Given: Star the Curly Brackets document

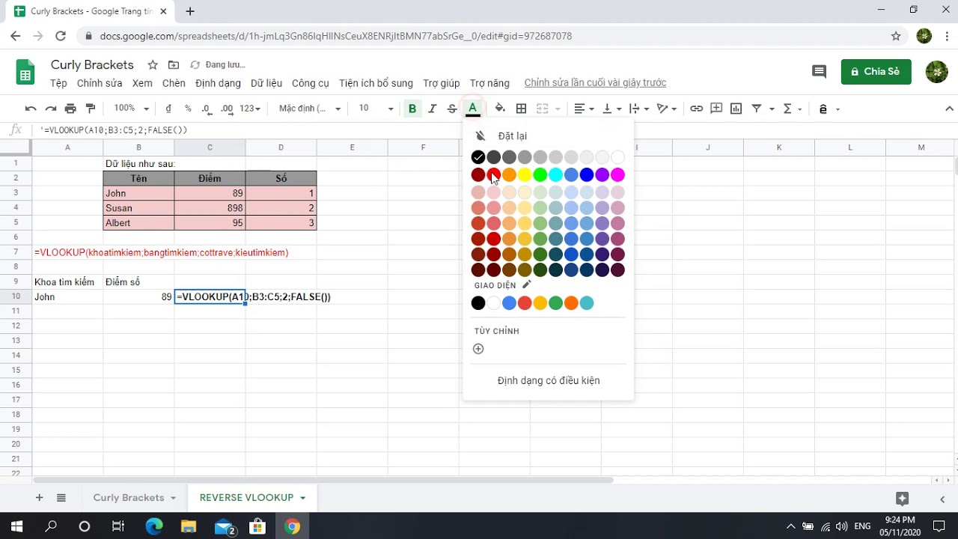Looking at the screenshot, I should [x=153, y=65].
